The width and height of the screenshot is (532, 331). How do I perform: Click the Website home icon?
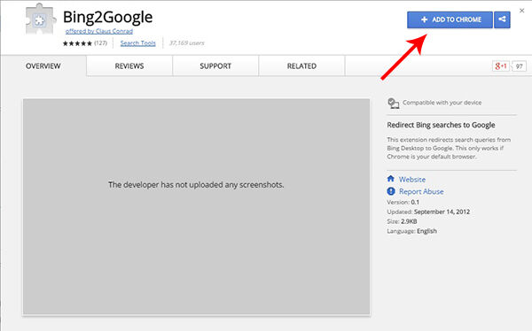(391, 179)
